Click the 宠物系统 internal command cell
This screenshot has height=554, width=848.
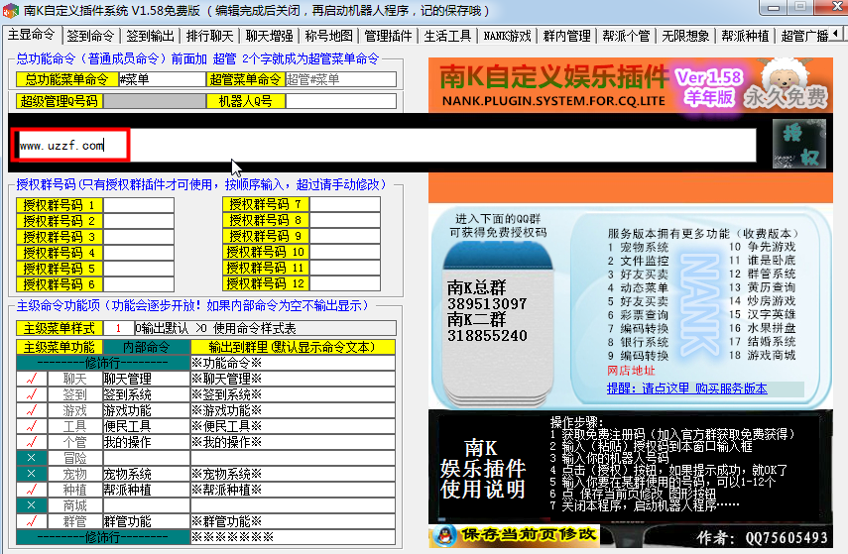146,474
